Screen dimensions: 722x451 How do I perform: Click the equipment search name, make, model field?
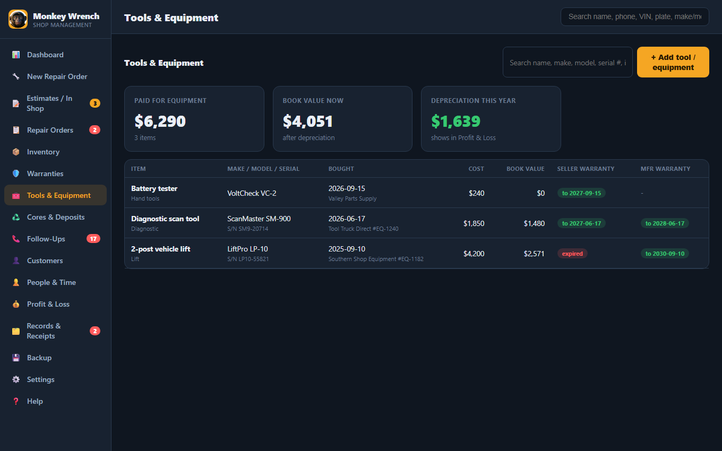point(568,62)
